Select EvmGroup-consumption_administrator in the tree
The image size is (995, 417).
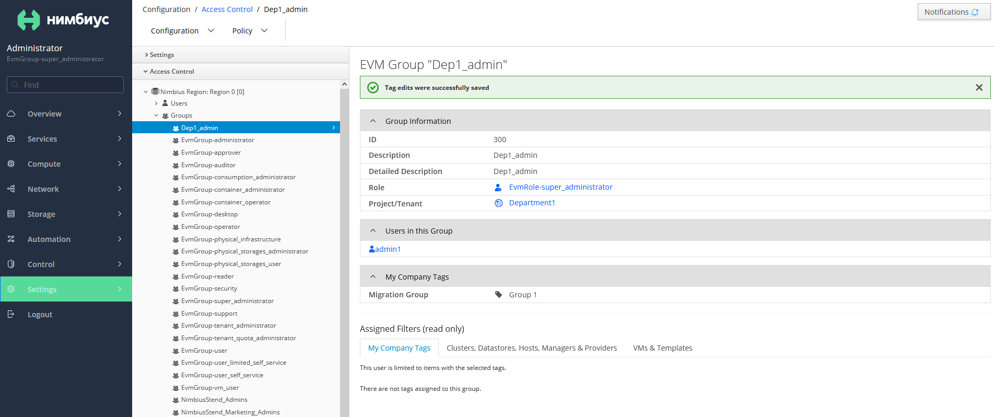tap(238, 177)
